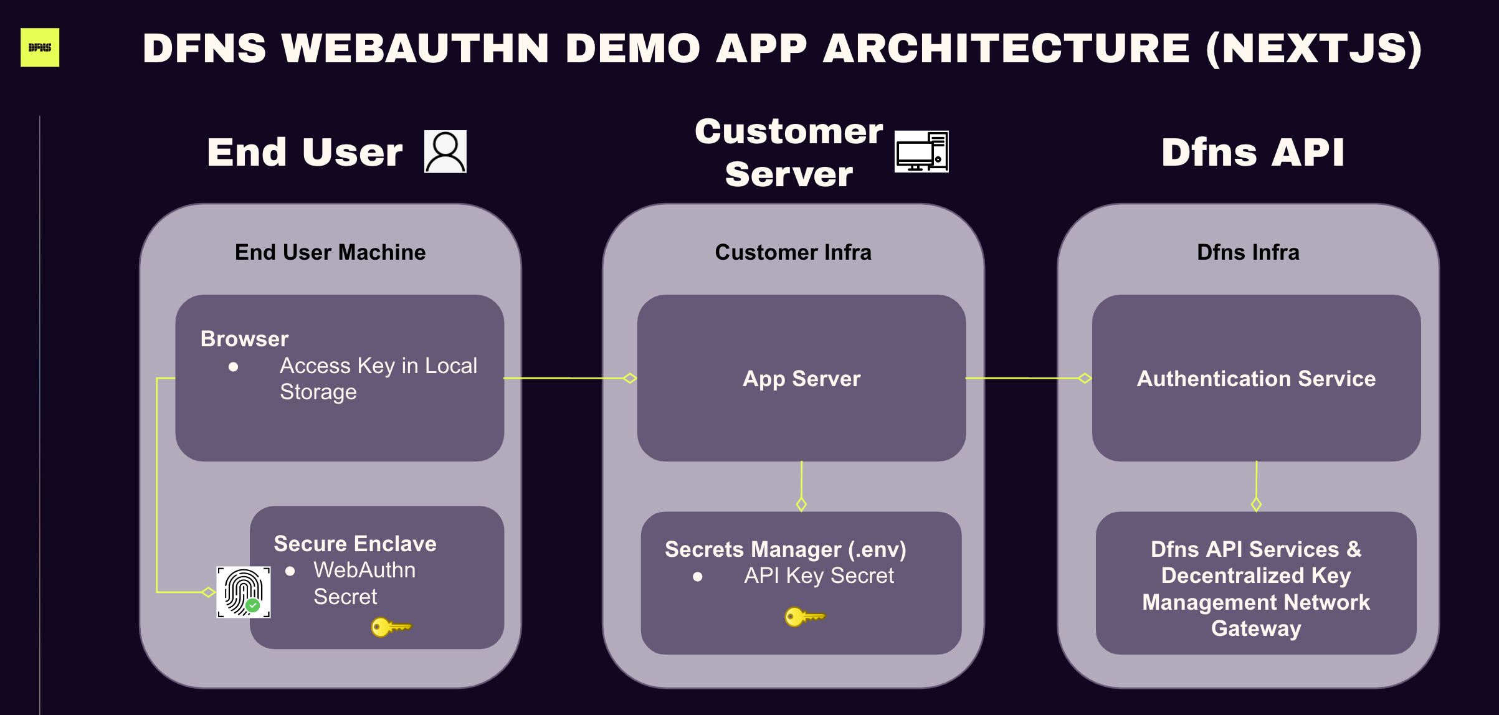The image size is (1499, 715).
Task: Click the diamond connector above Secrets Manager
Action: tap(801, 504)
